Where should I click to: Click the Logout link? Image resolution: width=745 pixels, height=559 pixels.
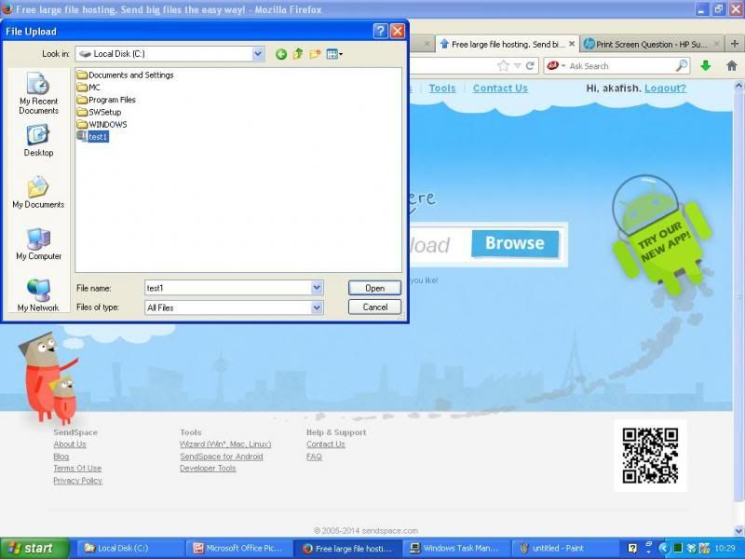click(665, 89)
